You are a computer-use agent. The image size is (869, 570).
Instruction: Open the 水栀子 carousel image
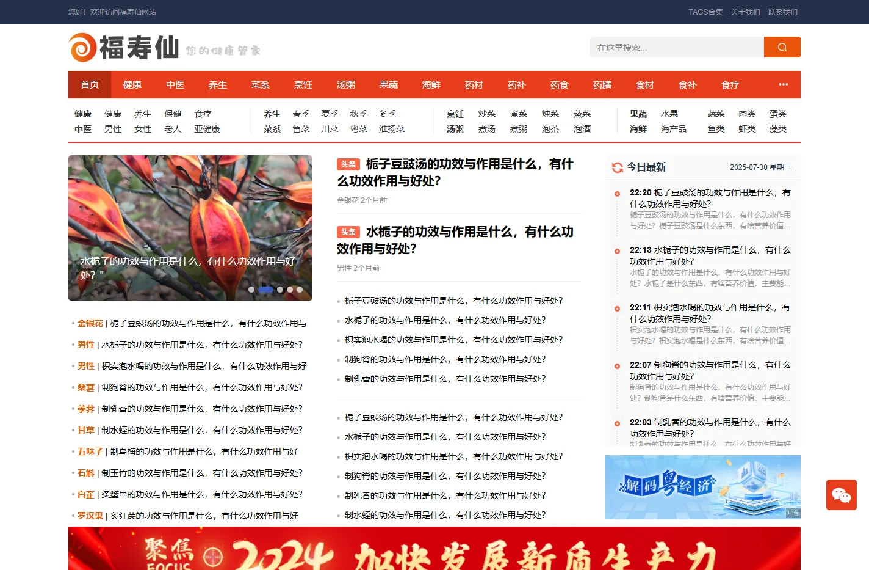coord(190,228)
